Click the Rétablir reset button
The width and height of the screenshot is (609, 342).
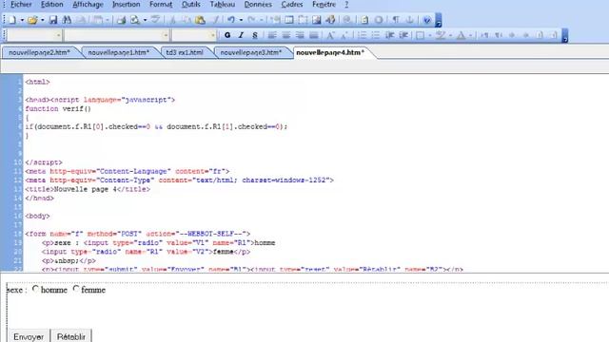[71, 336]
